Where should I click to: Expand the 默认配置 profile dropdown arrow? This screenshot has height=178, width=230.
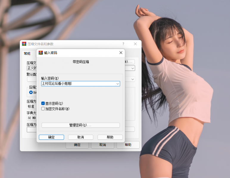[132, 79]
